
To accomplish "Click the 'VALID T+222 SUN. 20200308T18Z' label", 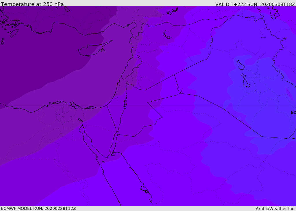I will (x=255, y=4).
